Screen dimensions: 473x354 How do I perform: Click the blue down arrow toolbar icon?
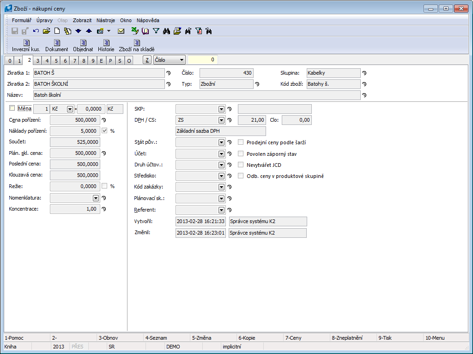click(78, 31)
